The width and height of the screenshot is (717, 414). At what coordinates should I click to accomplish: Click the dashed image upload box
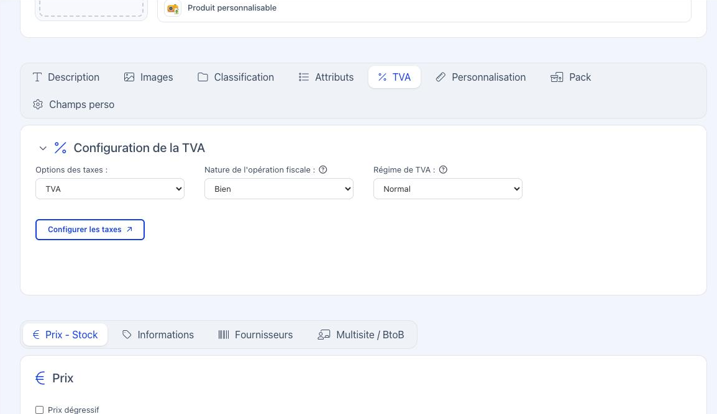pos(91,8)
